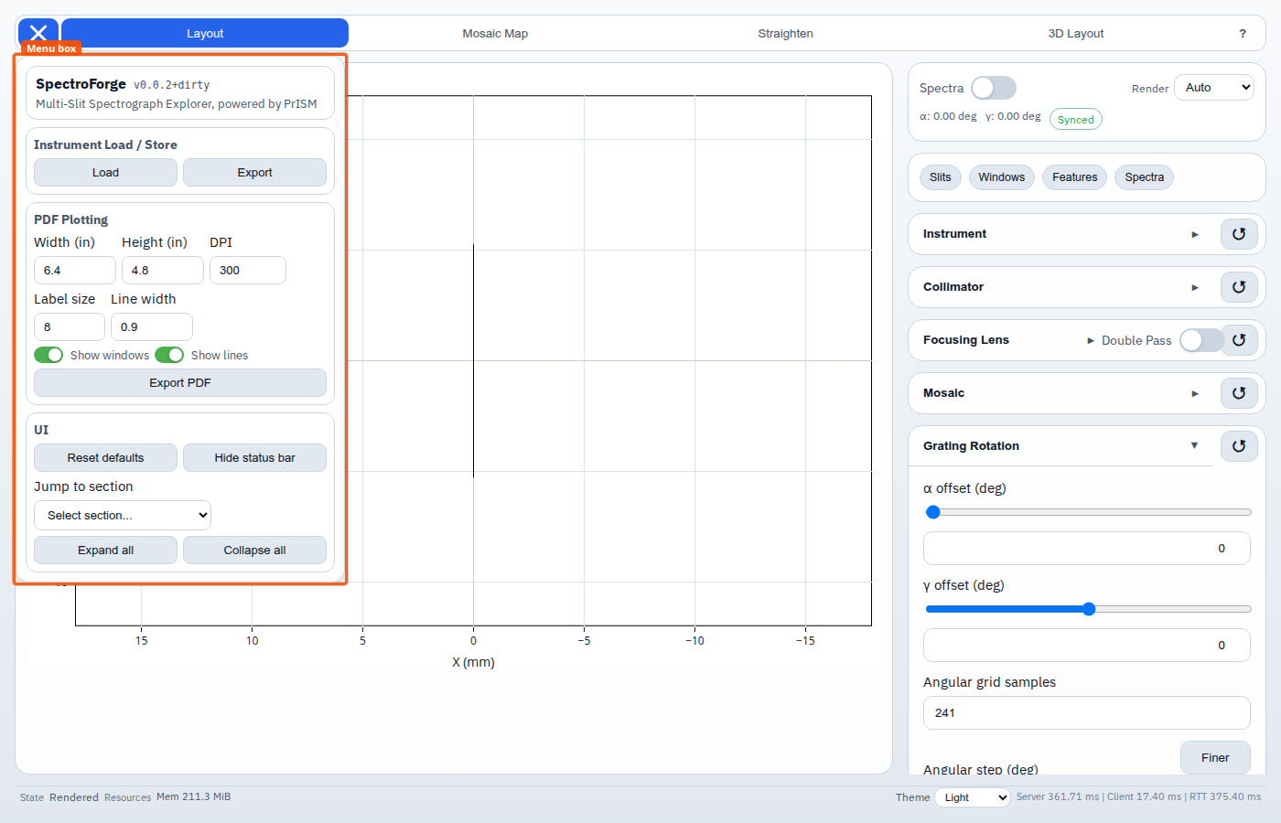Click the Finer button
The width and height of the screenshot is (1281, 823).
point(1215,757)
